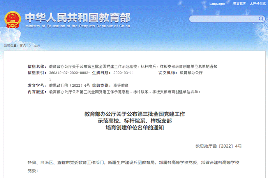Image resolution: width=268 pixels, height=178 pixels.
Task: Click the 信息索引 index number value
Action: click(x=70, y=73)
